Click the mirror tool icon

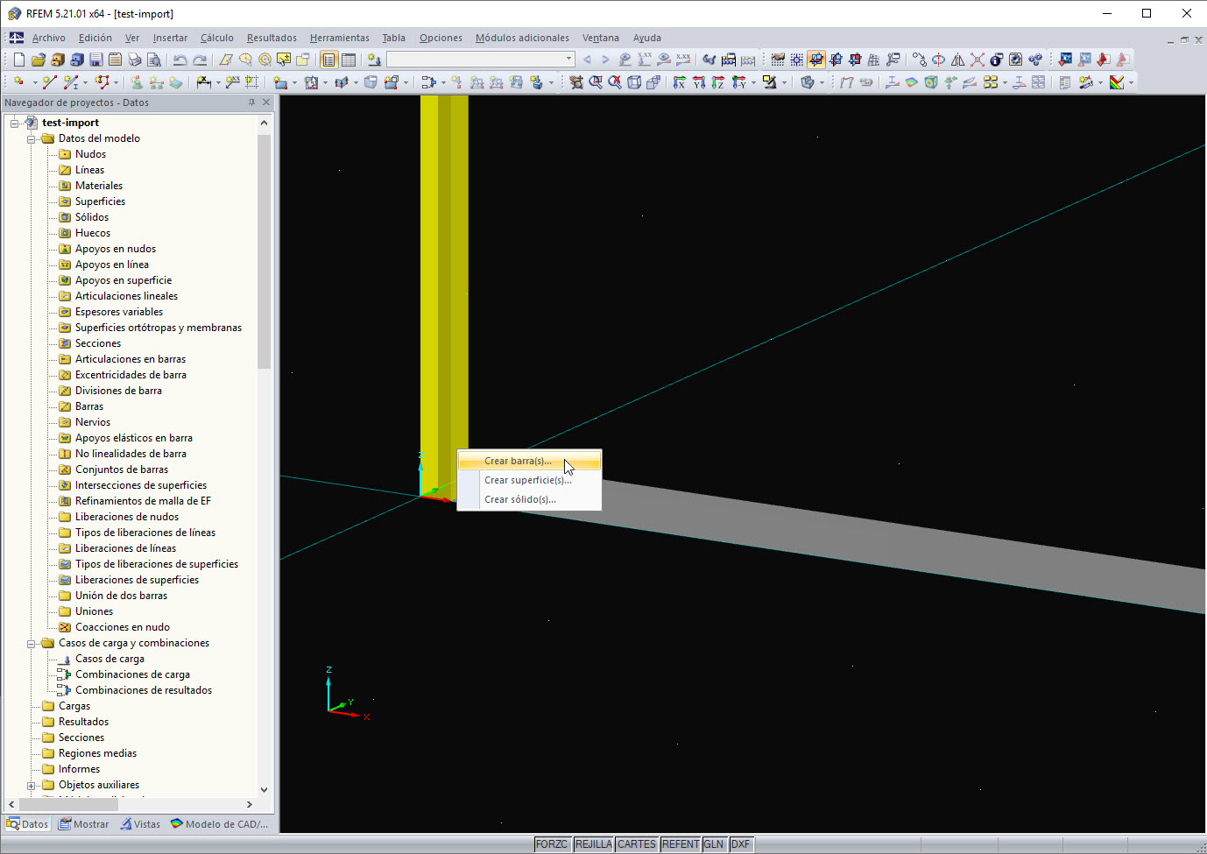(x=957, y=60)
